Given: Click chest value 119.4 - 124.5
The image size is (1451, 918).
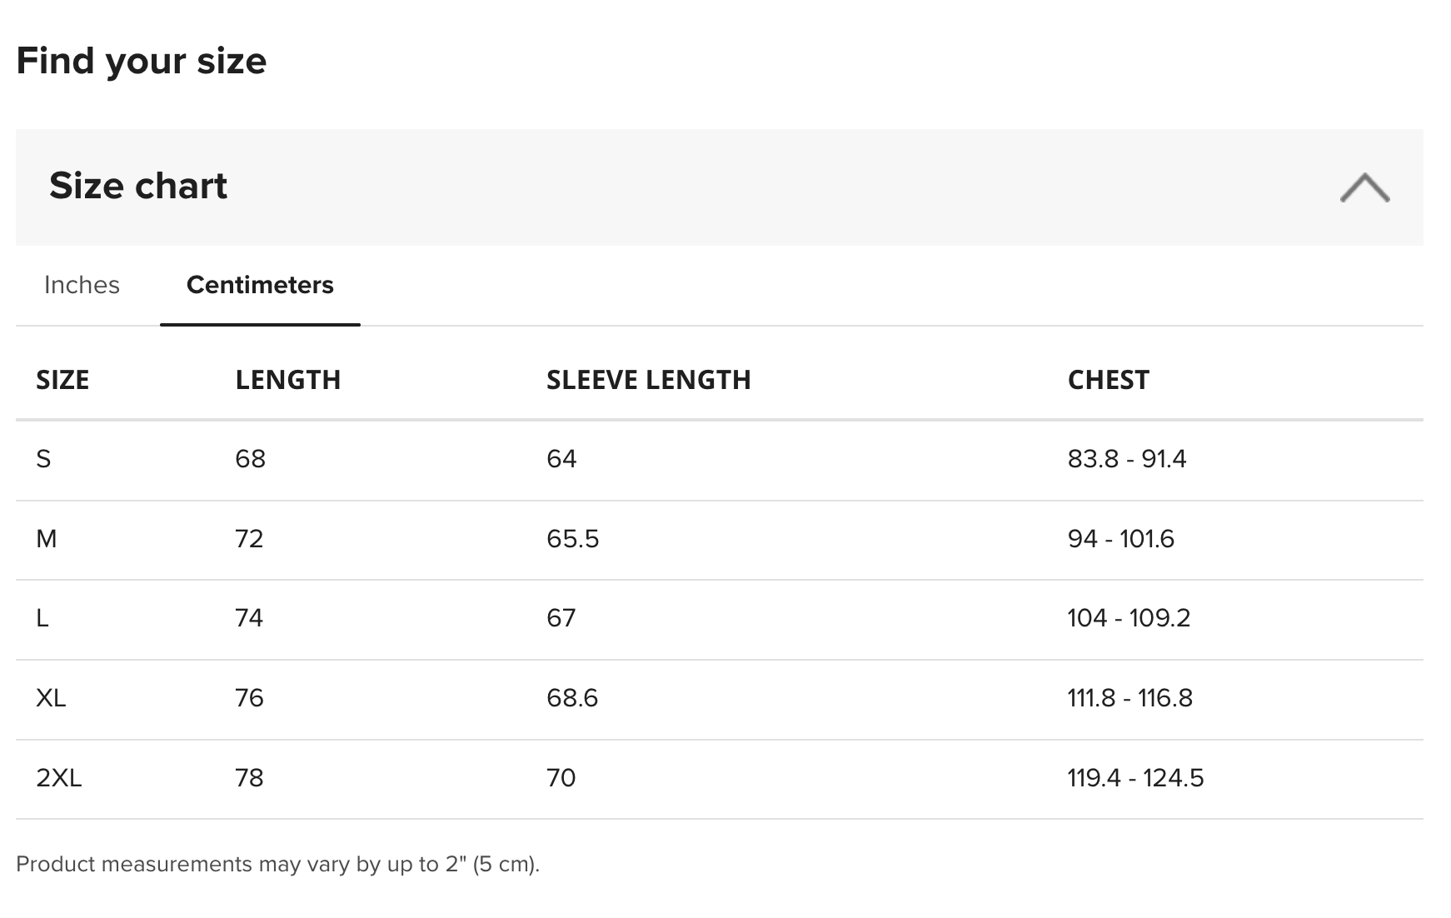Looking at the screenshot, I should point(1135,778).
